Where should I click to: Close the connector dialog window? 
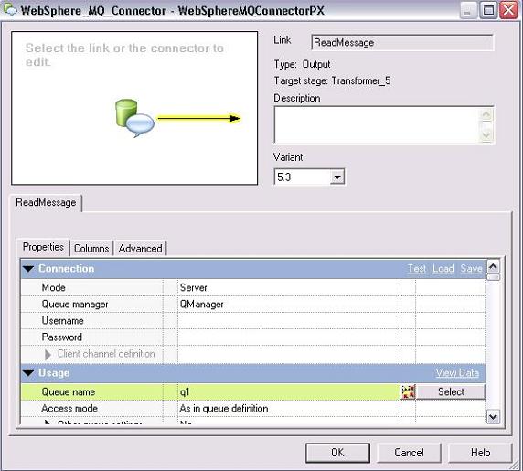[508, 11]
